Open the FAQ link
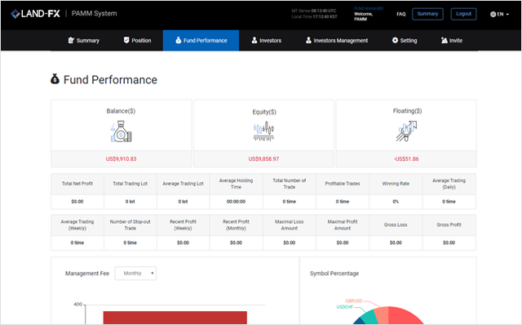522x325 pixels. (401, 14)
